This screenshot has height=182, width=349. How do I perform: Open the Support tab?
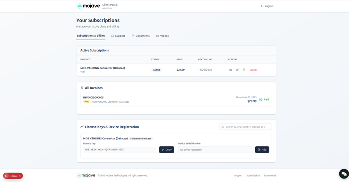click(x=118, y=36)
